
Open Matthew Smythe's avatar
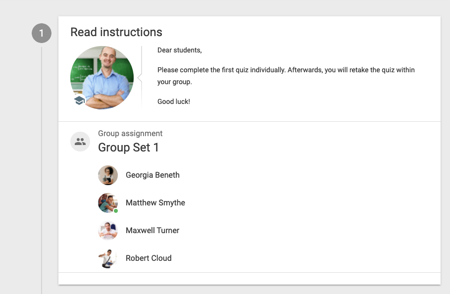pos(108,203)
